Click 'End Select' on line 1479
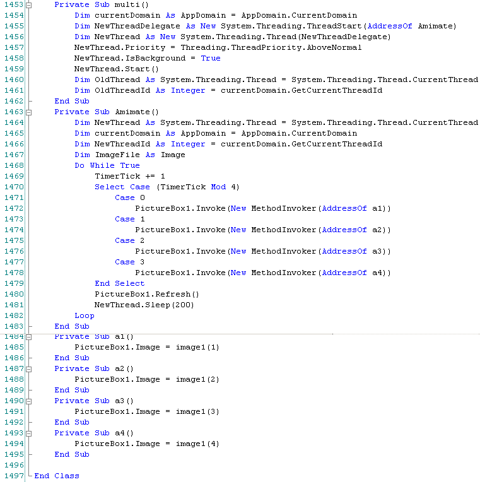 [x=120, y=284]
